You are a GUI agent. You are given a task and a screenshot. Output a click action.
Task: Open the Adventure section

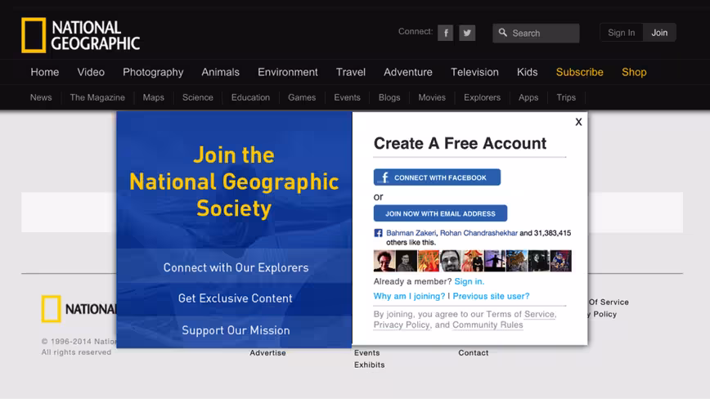pos(408,73)
